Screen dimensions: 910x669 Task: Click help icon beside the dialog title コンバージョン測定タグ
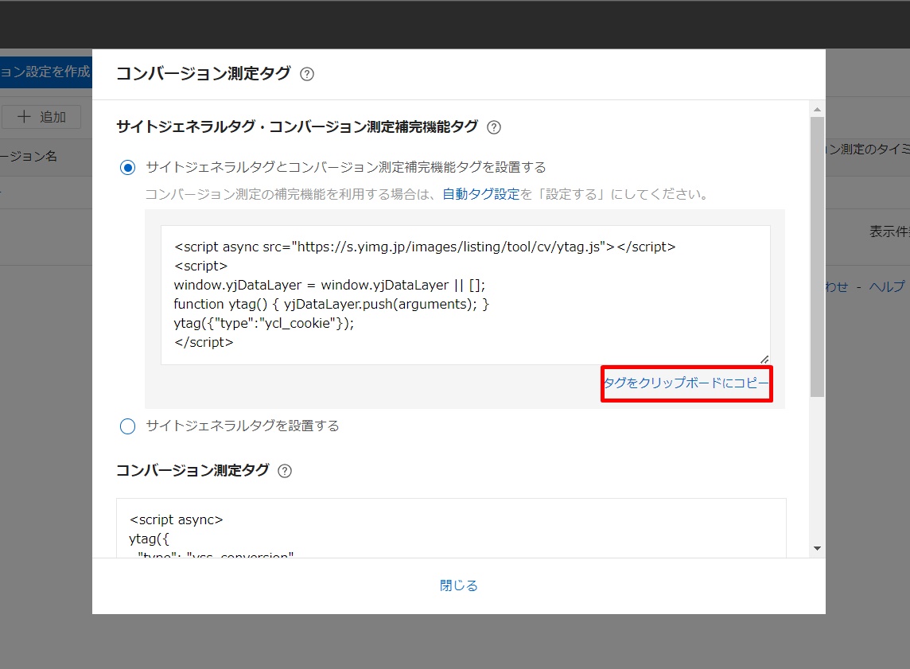coord(307,74)
